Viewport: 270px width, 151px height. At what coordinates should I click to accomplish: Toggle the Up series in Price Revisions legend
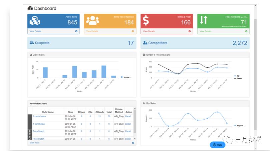(x=238, y=76)
